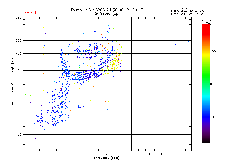Click x-axis tick label '4'
The height and width of the screenshot is (168, 225).
(x=107, y=154)
